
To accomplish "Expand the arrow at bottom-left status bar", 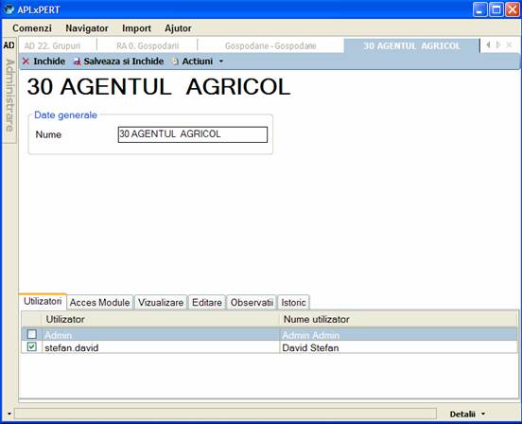I will click(9, 414).
